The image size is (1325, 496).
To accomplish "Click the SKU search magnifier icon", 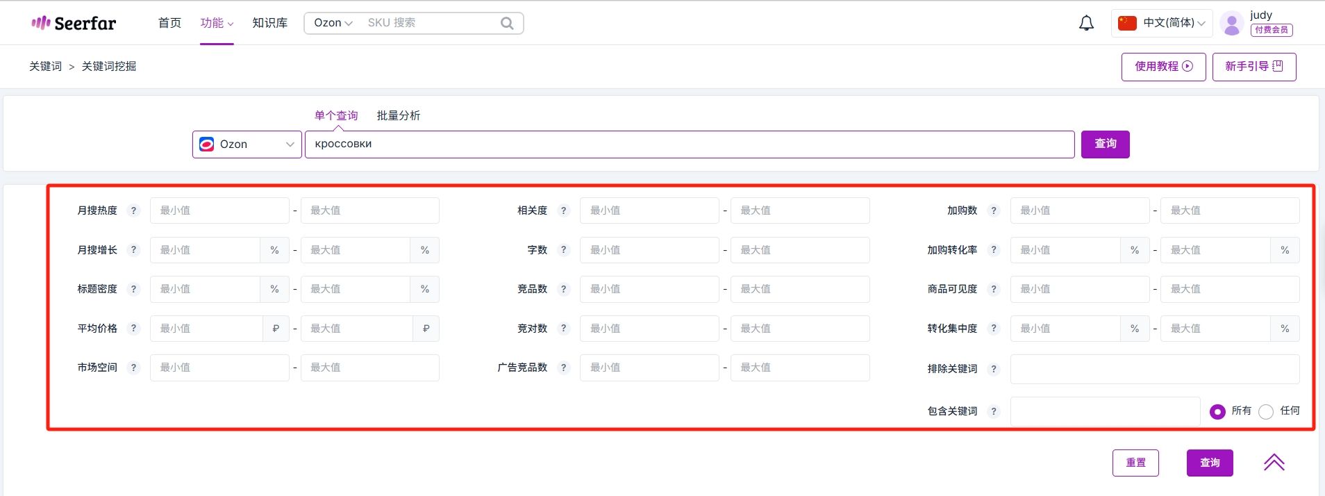I will click(x=507, y=23).
